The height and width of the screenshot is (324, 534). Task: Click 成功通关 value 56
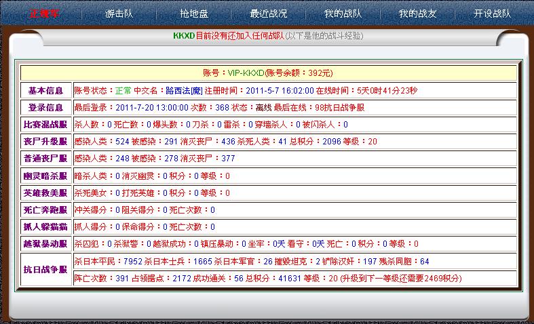coord(239,279)
